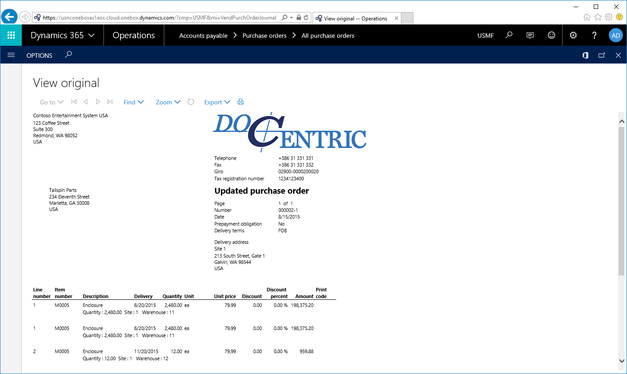Image resolution: width=627 pixels, height=374 pixels.
Task: Click the URL address bar field
Action: 159,18
